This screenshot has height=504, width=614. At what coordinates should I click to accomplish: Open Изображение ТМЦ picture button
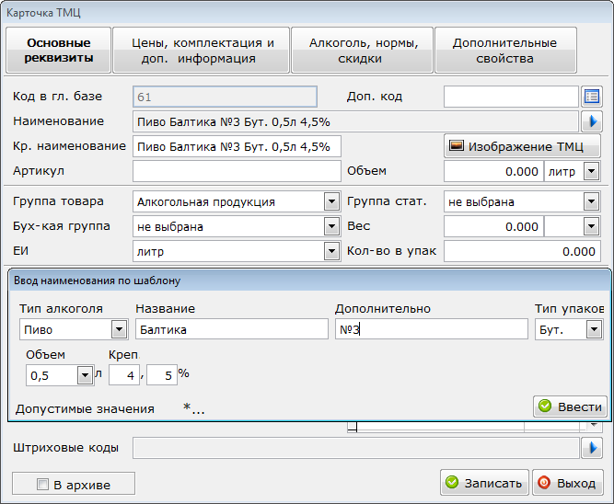click(522, 146)
